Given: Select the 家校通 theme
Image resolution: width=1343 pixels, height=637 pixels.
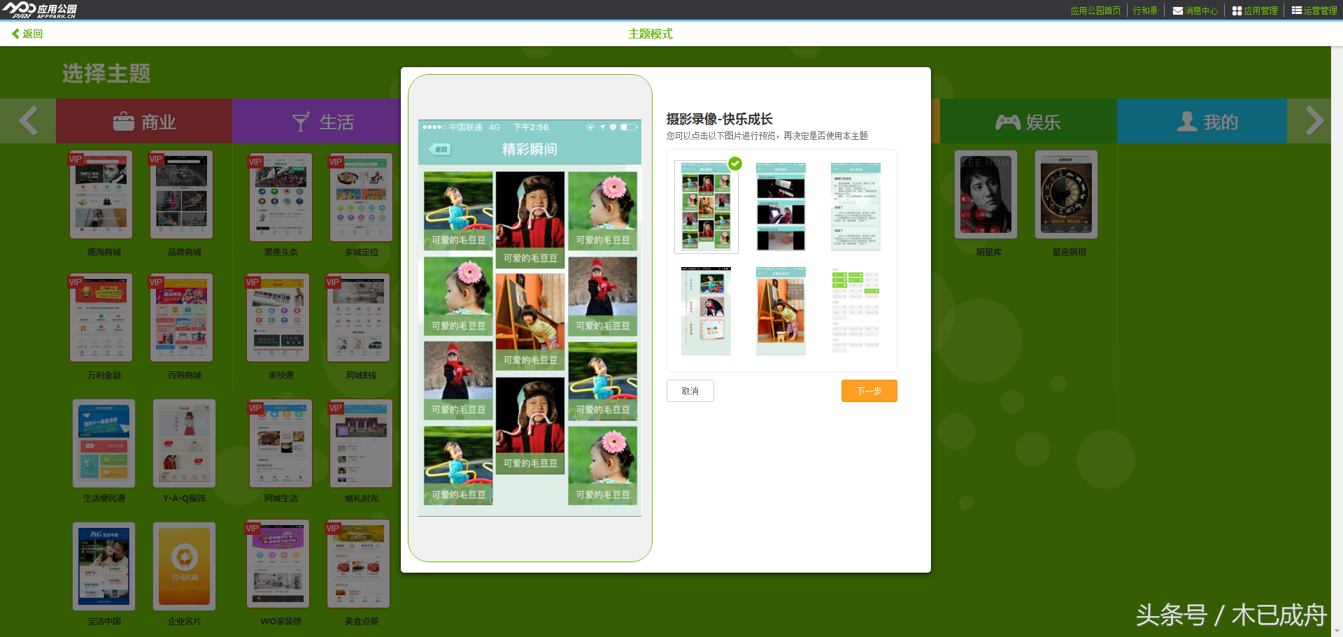Looking at the screenshot, I should 278,317.
